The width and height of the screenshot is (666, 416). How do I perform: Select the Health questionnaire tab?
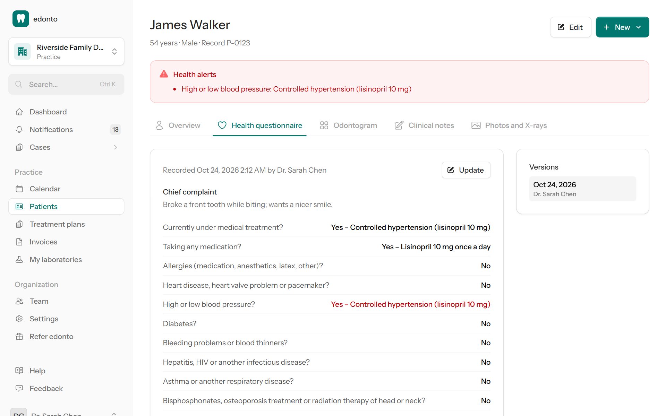click(259, 125)
